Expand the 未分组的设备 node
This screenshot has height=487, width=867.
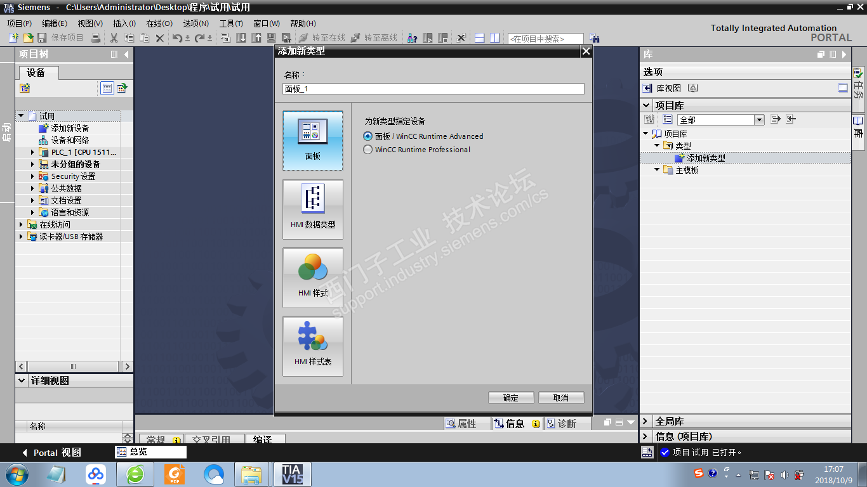point(32,164)
